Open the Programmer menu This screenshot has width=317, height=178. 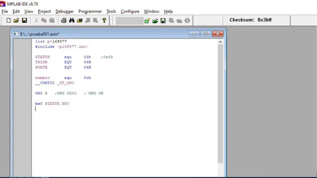click(x=90, y=11)
